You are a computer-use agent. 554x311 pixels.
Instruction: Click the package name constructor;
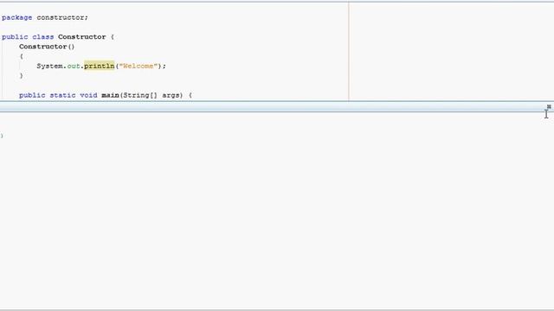(x=62, y=17)
